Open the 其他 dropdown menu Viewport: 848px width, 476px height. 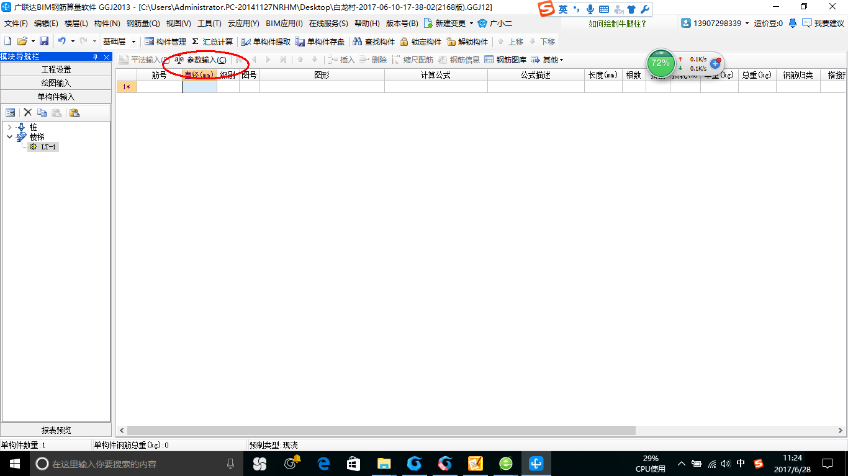coord(547,60)
